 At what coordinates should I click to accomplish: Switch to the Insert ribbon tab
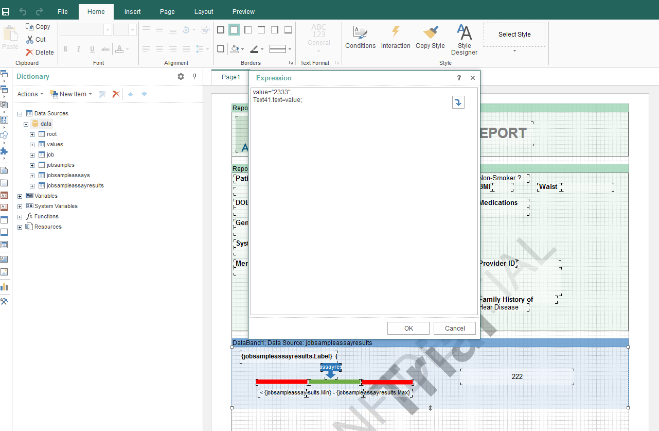(x=132, y=11)
